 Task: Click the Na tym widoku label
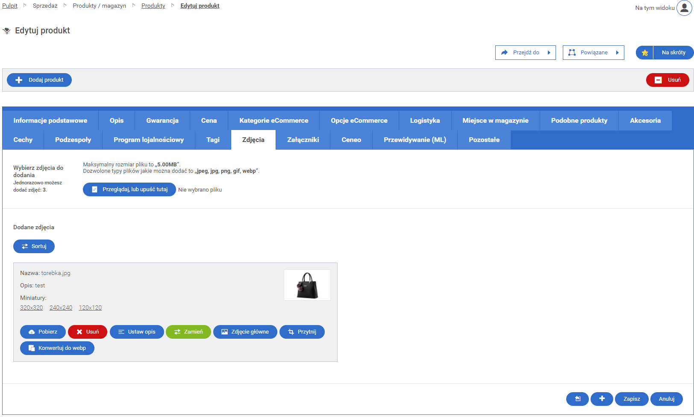click(x=655, y=8)
